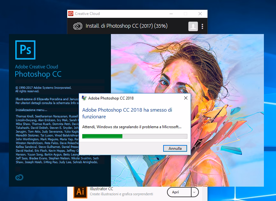The width and height of the screenshot is (276, 201).
Task: Open the three-dot menu in Creative Cloud
Action: [x=202, y=26]
